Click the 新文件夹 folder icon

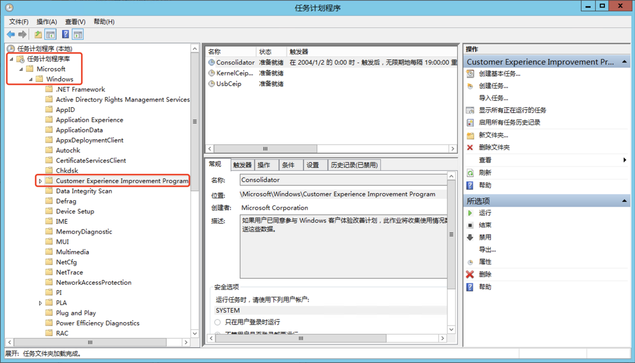click(470, 135)
